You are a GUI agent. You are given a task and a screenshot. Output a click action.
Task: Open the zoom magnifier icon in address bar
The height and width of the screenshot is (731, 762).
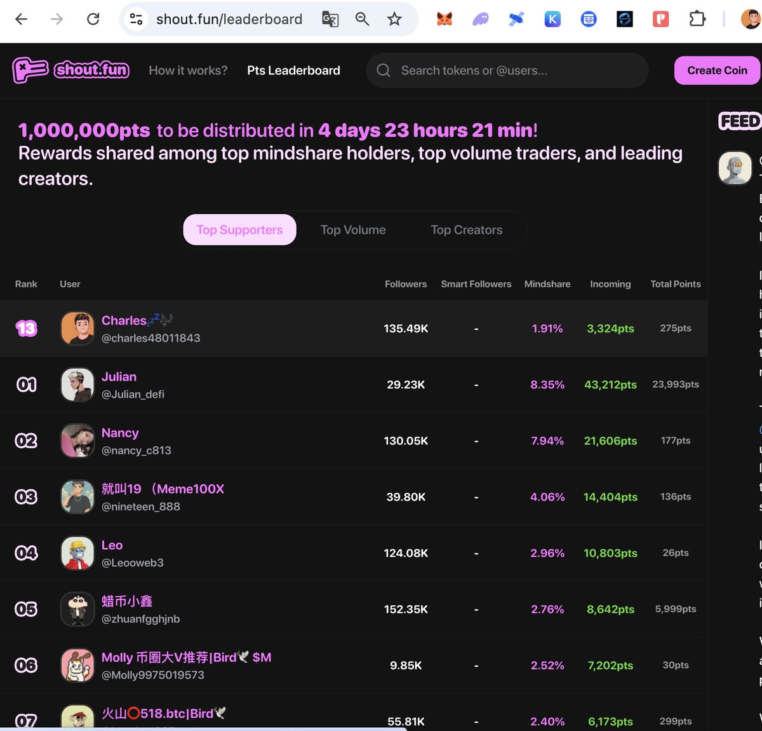point(363,19)
